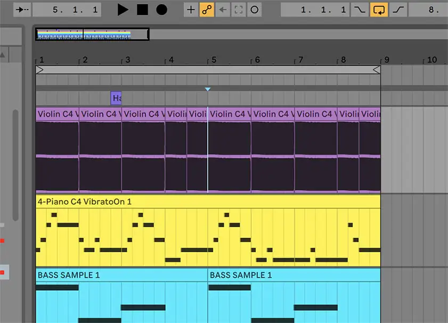Click the loop brace end marker

[x=376, y=70]
